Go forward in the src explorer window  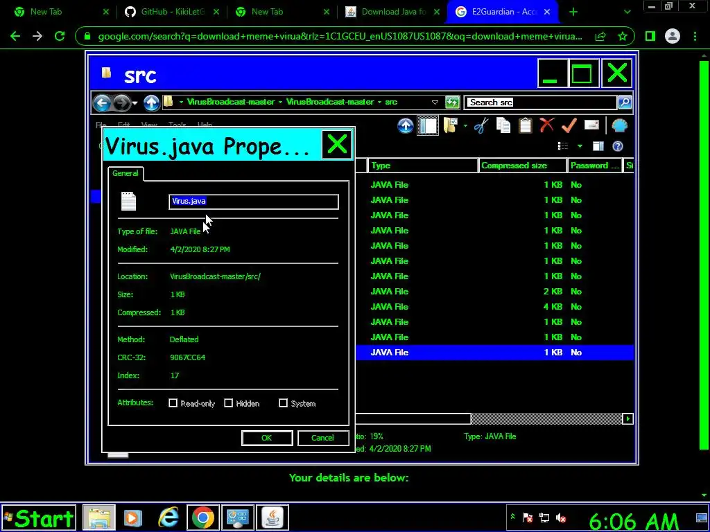tap(121, 103)
